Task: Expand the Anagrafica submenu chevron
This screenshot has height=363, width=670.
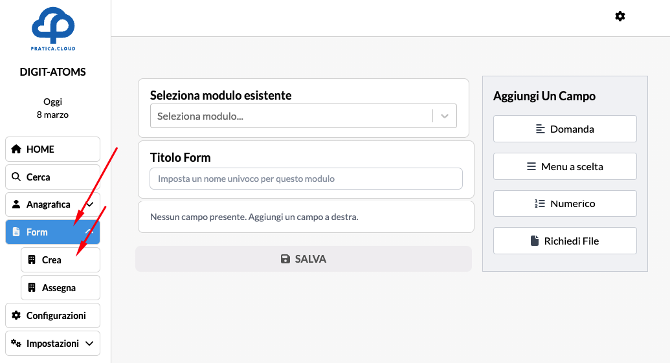Action: 89,204
